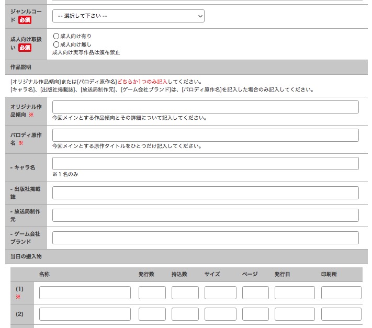Click row (2) 名称 field
Viewport: 372px width, 328px height.
click(x=85, y=314)
